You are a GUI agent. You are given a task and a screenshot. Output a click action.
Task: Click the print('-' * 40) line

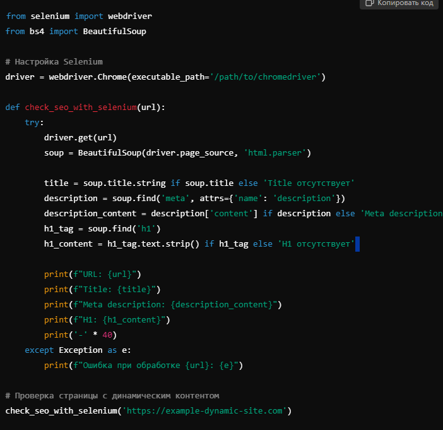pos(80,335)
